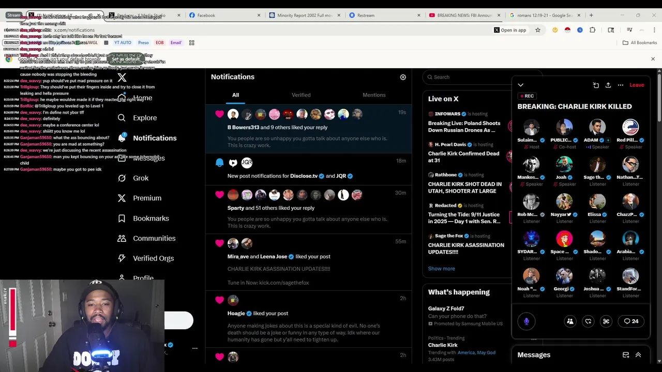Click the Space pop-out dock icon
Image resolution: width=662 pixels, height=372 pixels.
pyautogui.click(x=596, y=85)
